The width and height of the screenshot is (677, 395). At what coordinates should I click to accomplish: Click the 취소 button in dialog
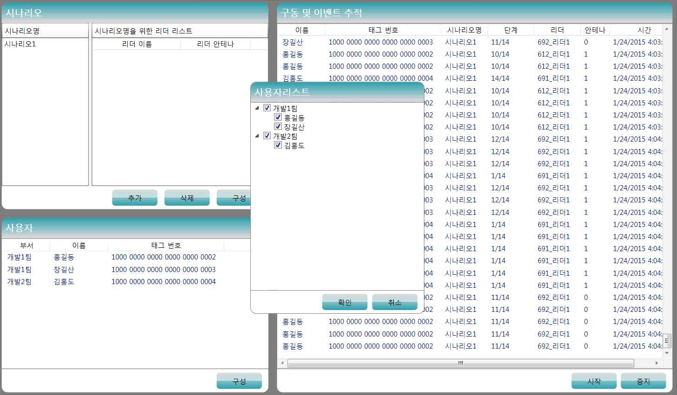click(394, 302)
